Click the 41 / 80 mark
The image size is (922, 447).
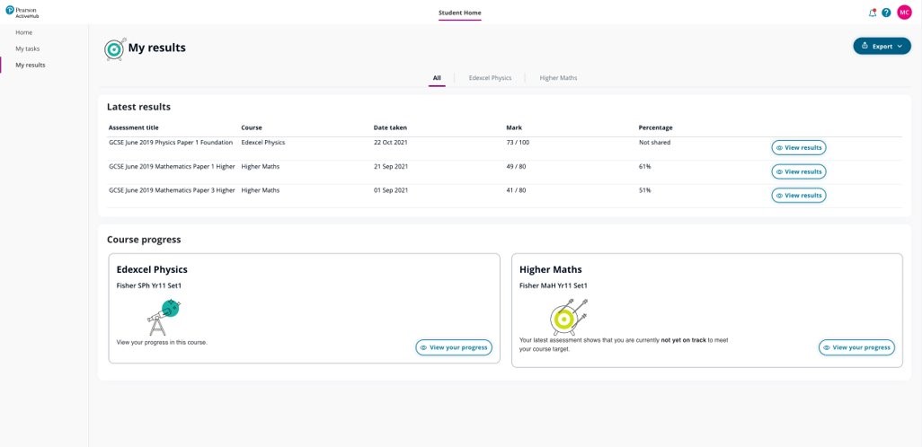pyautogui.click(x=517, y=190)
